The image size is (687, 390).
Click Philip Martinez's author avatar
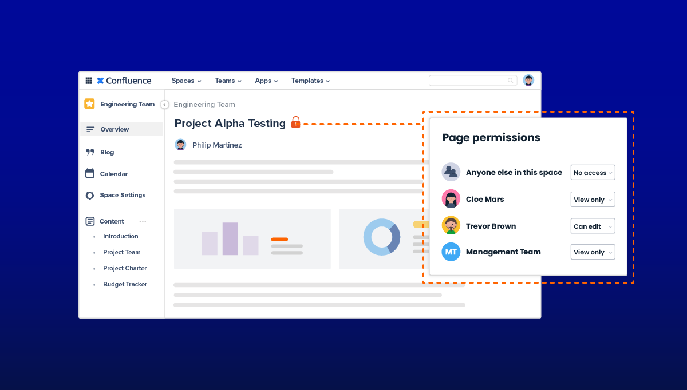coord(180,145)
